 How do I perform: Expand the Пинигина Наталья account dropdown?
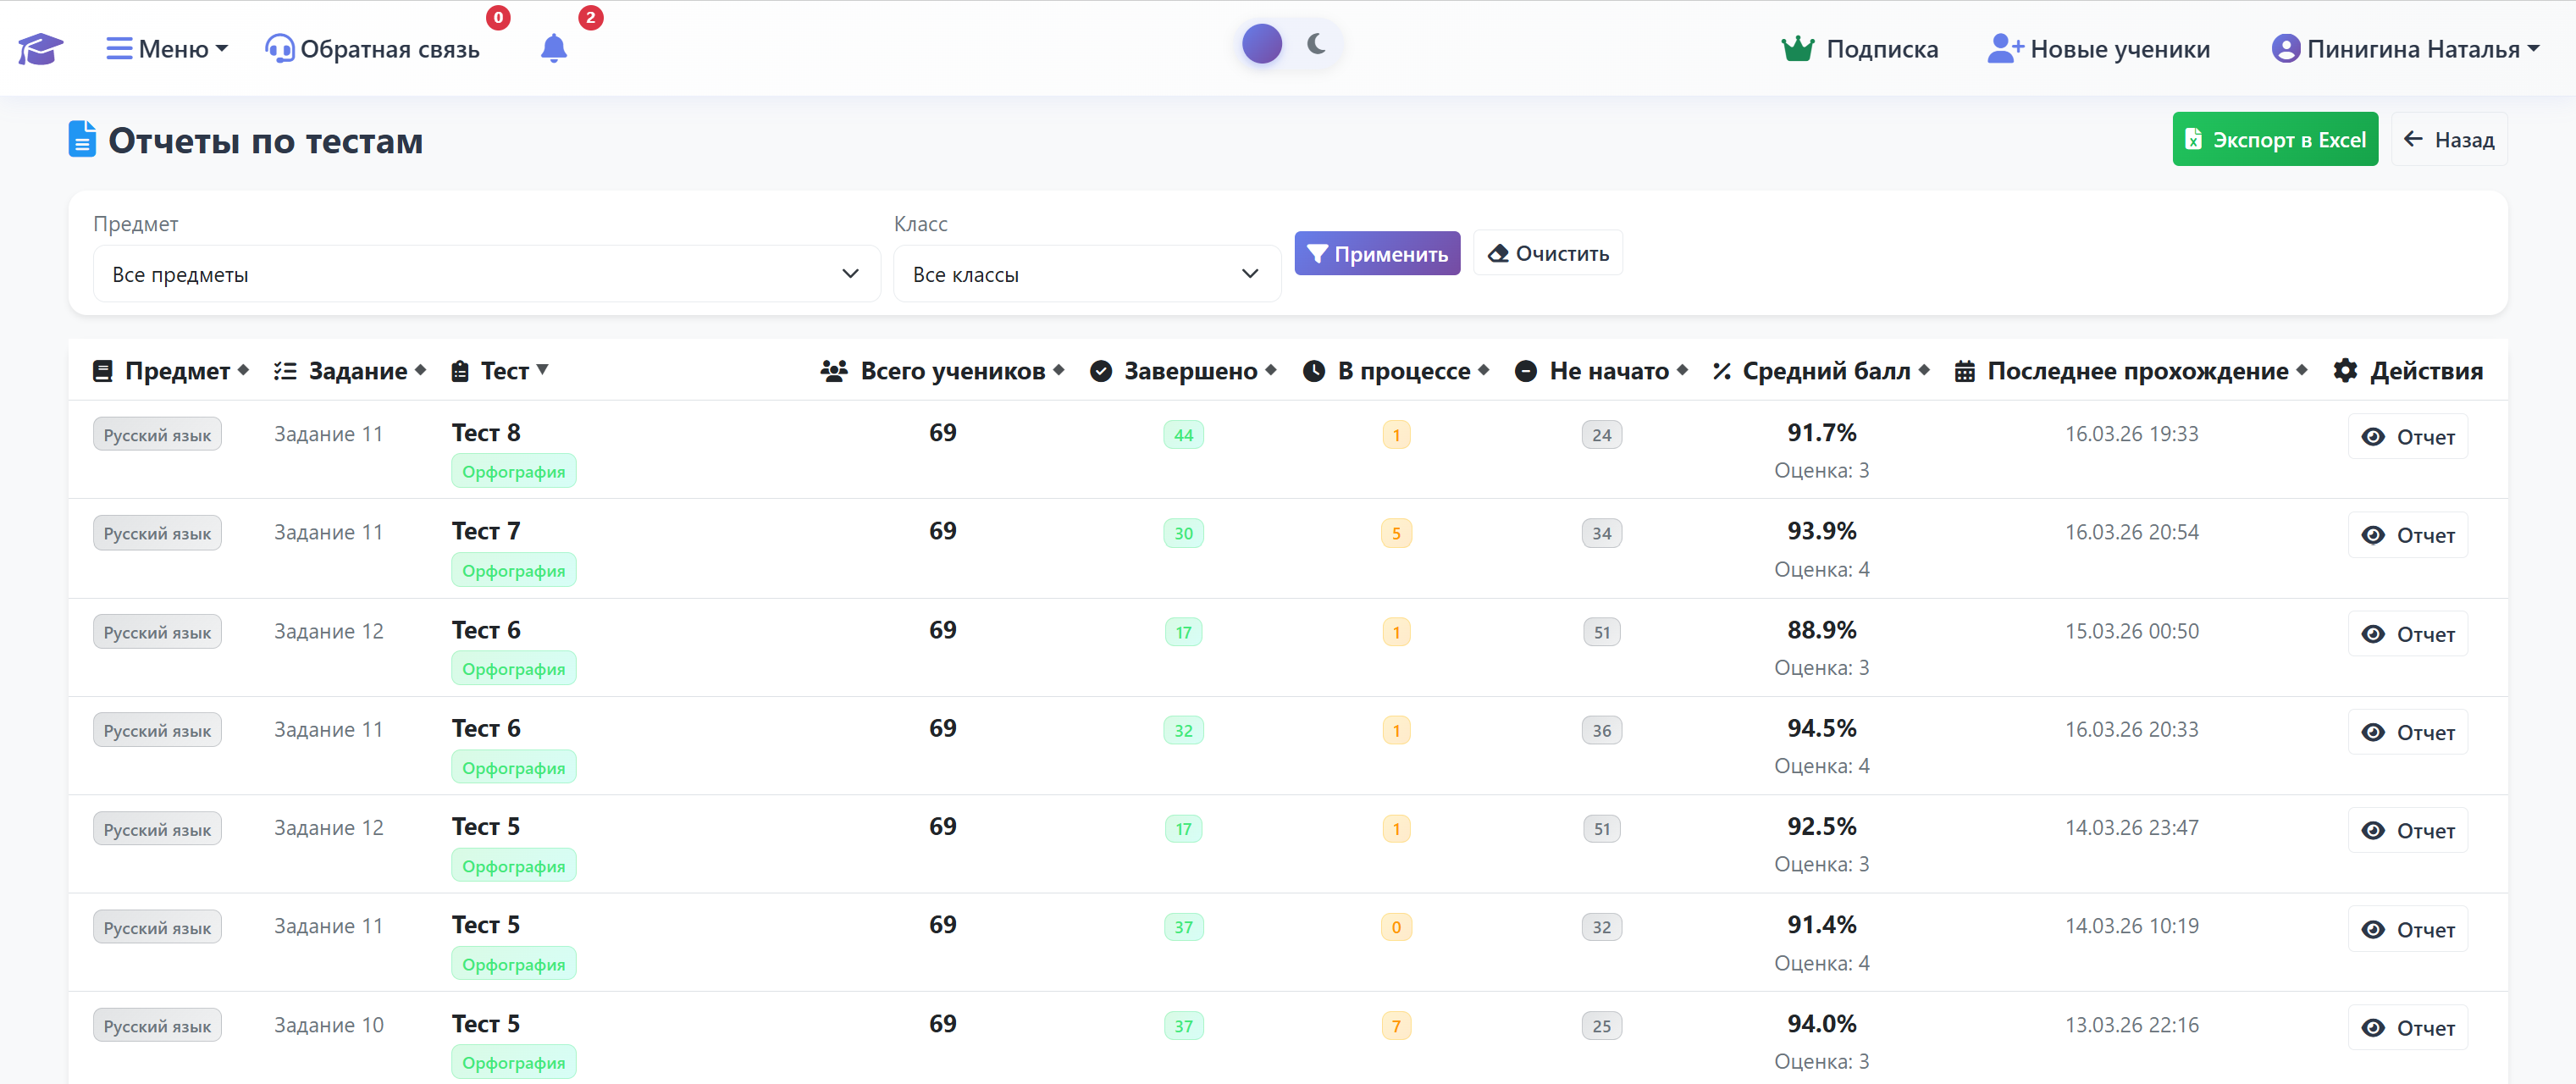coord(2405,49)
